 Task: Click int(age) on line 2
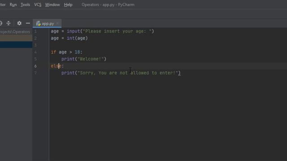click(x=77, y=38)
